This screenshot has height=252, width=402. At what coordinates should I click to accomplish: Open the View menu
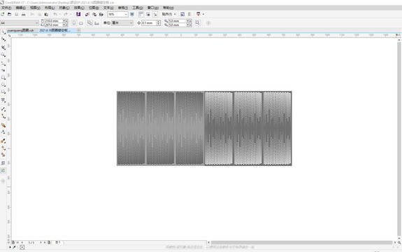(36, 8)
